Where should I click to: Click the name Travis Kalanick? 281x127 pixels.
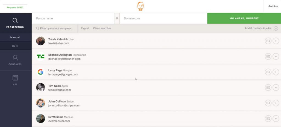[58, 39]
